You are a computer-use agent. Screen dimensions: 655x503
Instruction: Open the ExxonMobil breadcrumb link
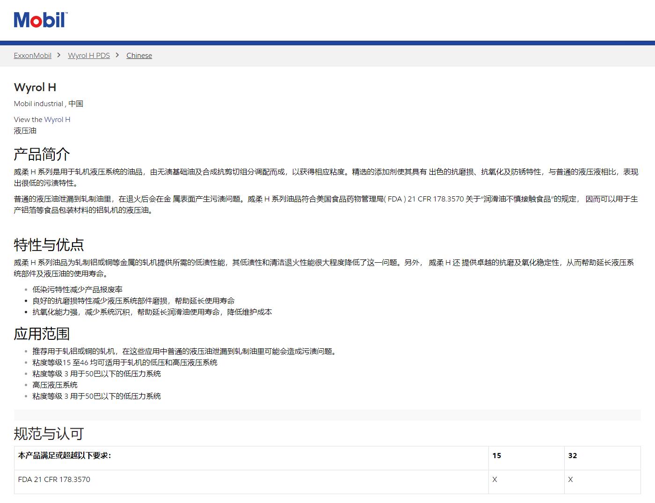(x=33, y=55)
